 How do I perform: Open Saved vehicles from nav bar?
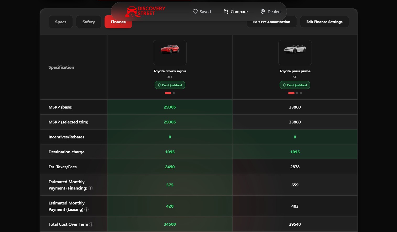(202, 12)
